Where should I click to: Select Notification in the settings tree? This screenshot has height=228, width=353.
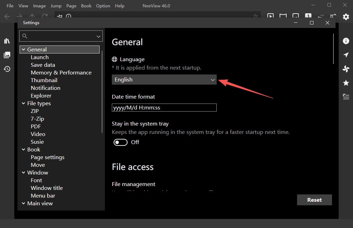pyautogui.click(x=45, y=88)
